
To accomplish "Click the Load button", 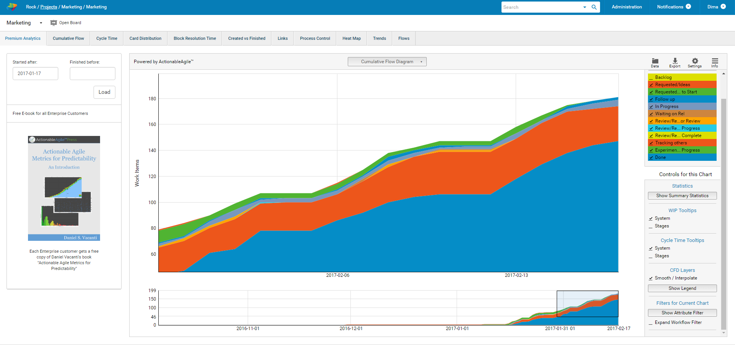I will click(x=104, y=92).
